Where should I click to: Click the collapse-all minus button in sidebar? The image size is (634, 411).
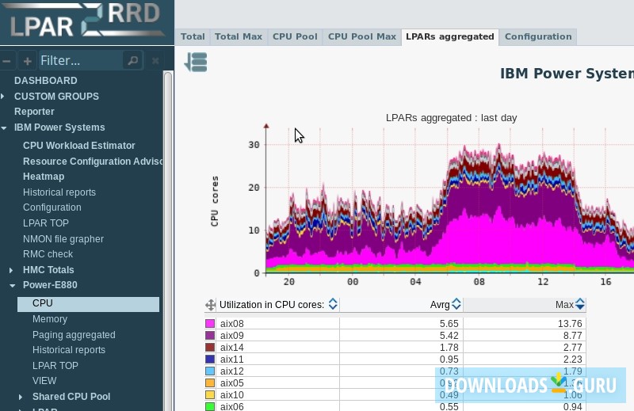pos(7,61)
